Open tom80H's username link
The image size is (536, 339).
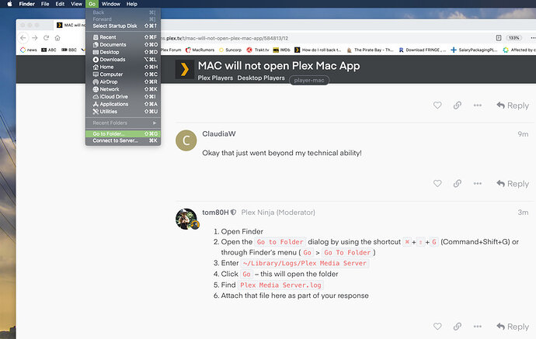[x=215, y=213]
